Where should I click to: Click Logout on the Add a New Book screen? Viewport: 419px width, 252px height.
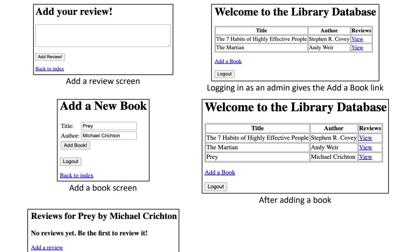coord(70,161)
